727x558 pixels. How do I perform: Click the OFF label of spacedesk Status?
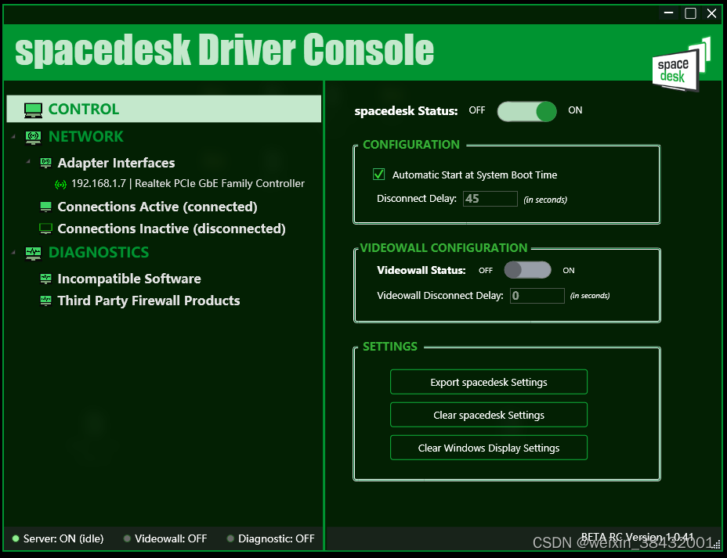[476, 110]
